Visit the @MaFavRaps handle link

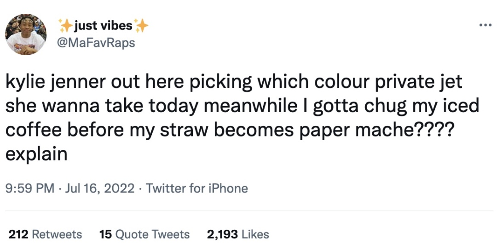tap(96, 43)
